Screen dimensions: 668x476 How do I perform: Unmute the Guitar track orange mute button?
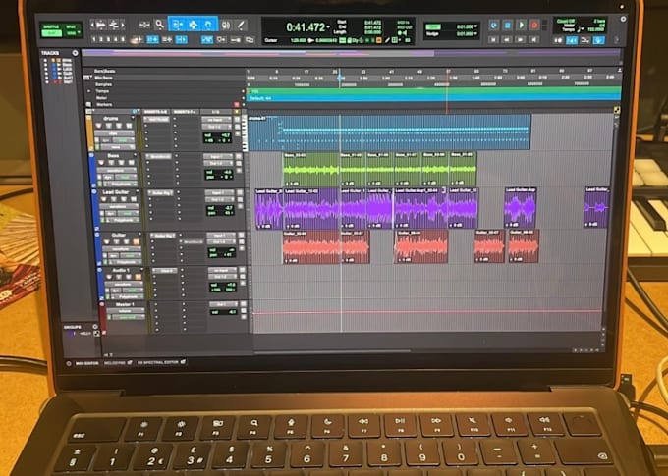pos(137,241)
